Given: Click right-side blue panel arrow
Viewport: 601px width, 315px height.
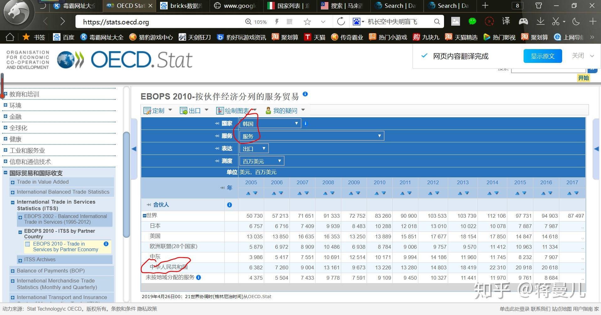Looking at the screenshot, I should [x=596, y=149].
